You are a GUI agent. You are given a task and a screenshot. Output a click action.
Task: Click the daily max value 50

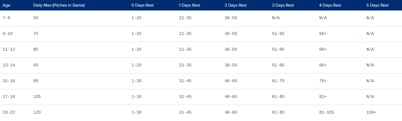(36, 18)
